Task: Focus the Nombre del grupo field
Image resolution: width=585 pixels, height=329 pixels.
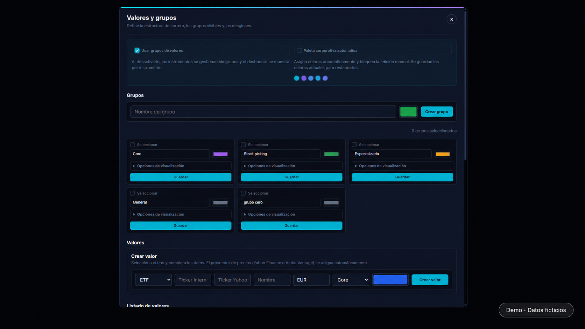Action: tap(263, 112)
